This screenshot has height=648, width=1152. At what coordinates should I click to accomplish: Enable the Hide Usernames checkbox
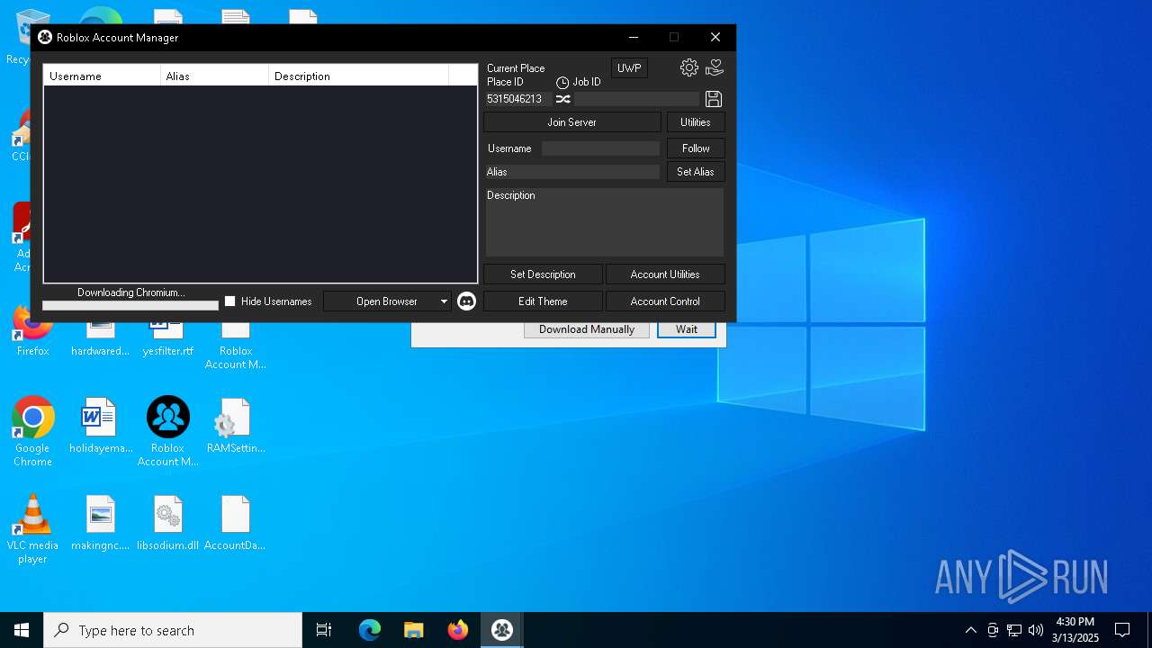tap(230, 301)
